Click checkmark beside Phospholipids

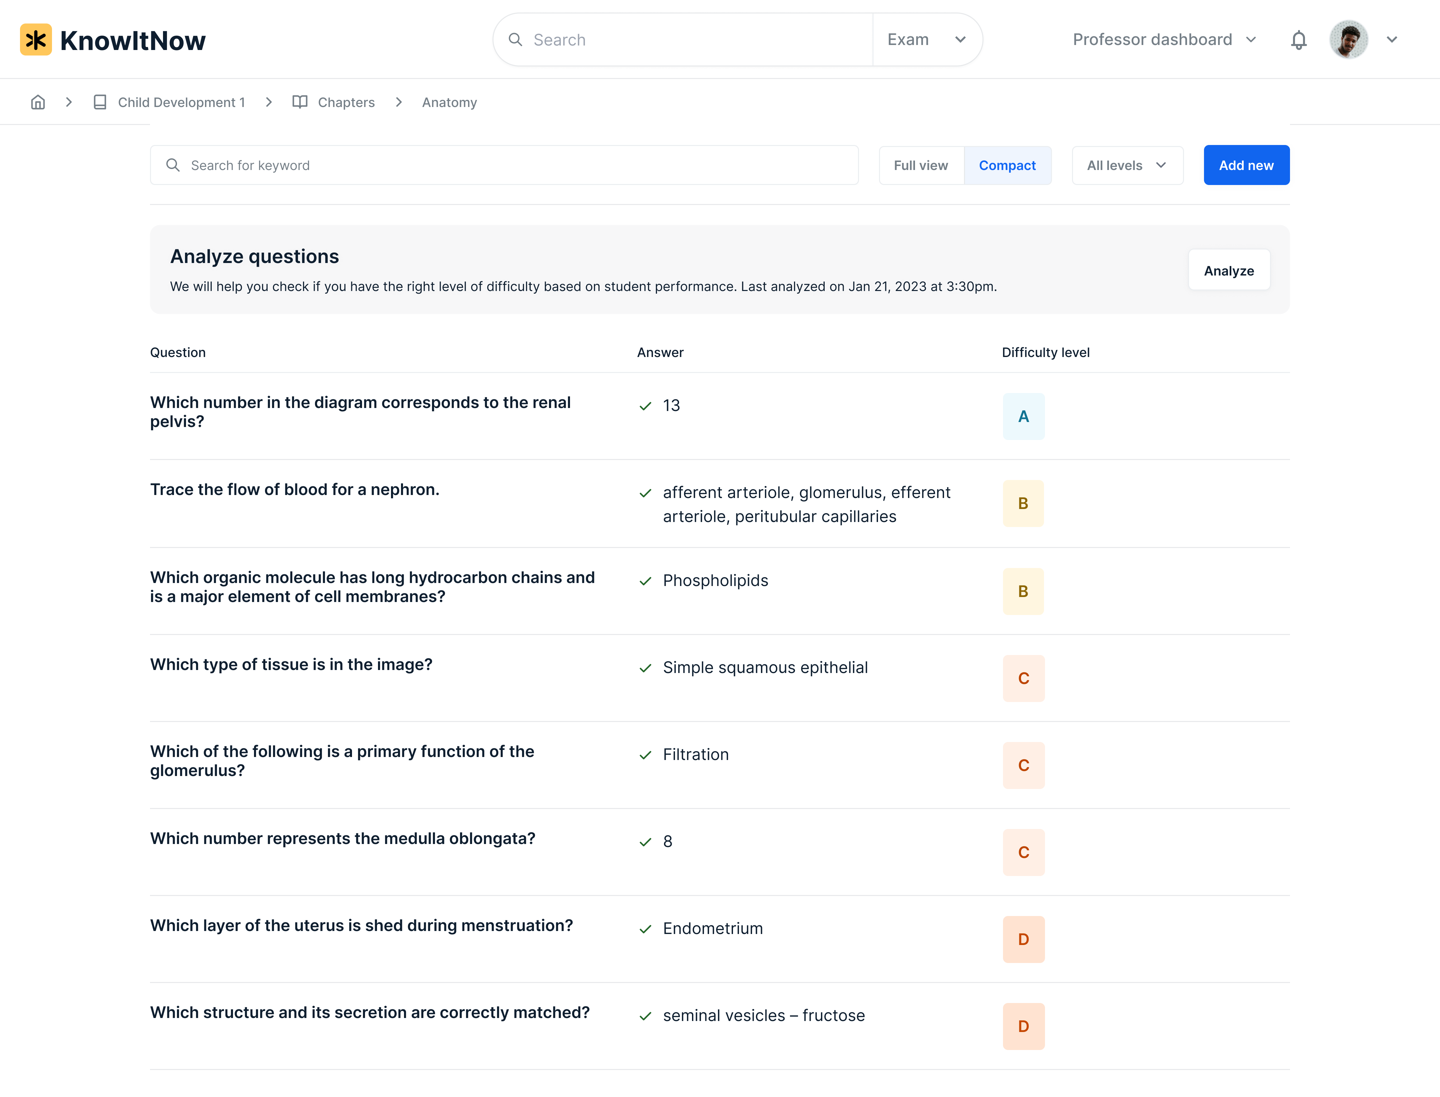[645, 581]
